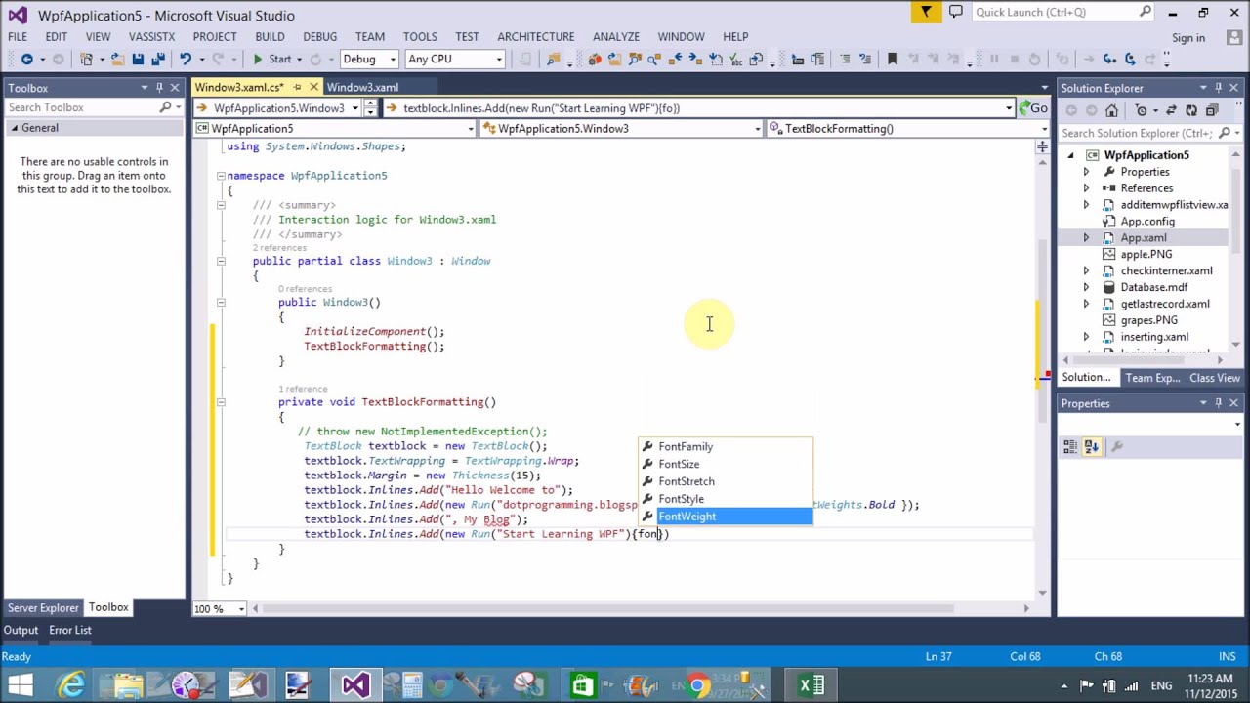Open the BUILD menu
Image resolution: width=1250 pixels, height=703 pixels.
coord(270,36)
